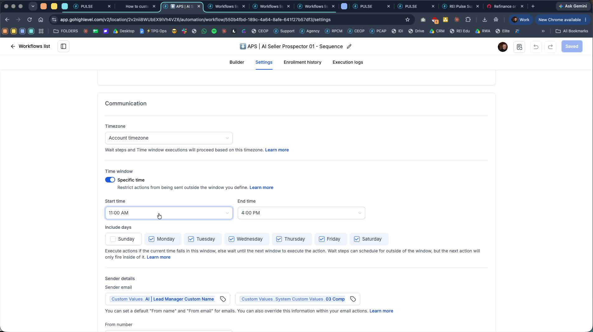Open the FOLDERS bookmark folder
The width and height of the screenshot is (593, 332).
click(x=66, y=31)
